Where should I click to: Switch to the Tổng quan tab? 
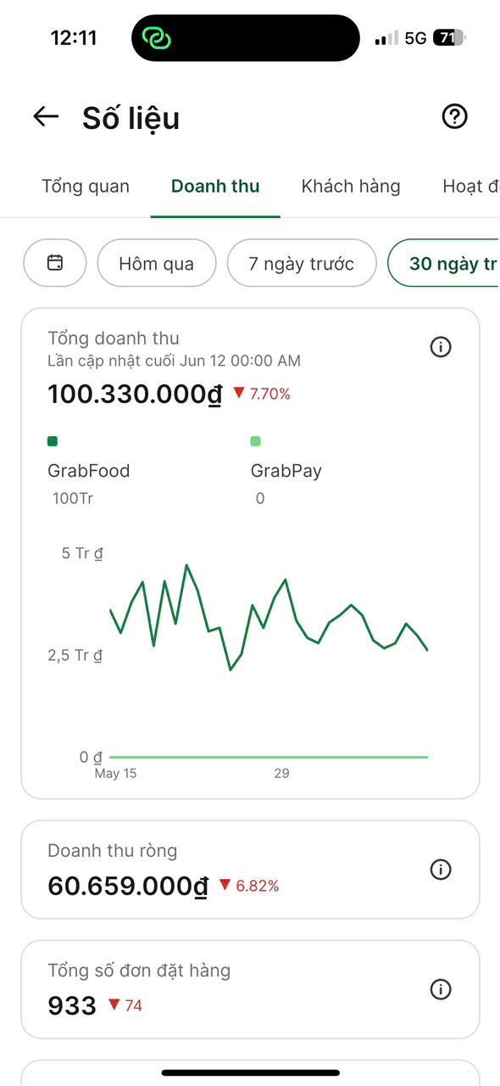(86, 187)
